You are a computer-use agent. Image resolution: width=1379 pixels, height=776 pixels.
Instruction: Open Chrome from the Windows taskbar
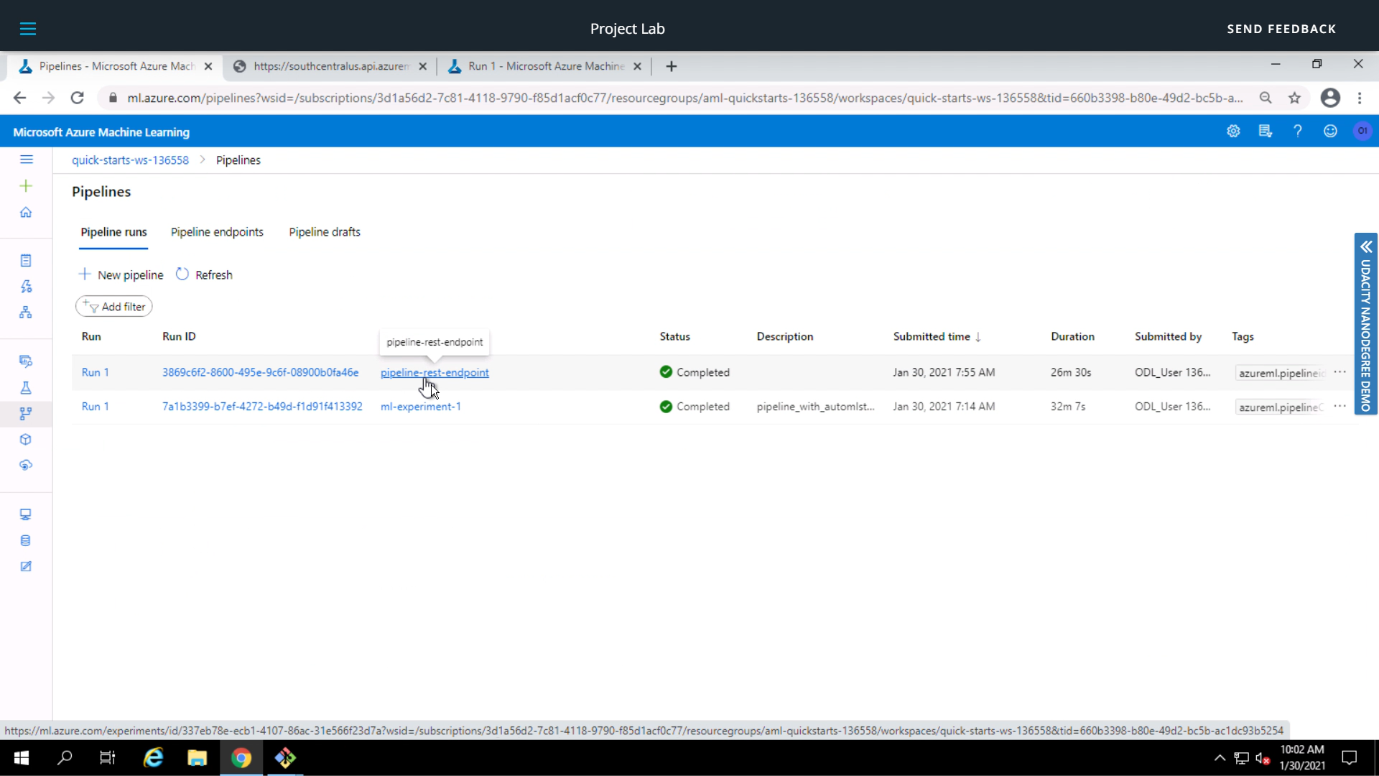pos(241,758)
